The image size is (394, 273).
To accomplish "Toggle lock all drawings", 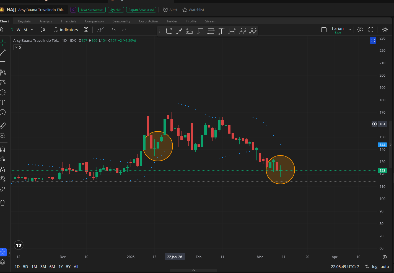I will (2, 169).
